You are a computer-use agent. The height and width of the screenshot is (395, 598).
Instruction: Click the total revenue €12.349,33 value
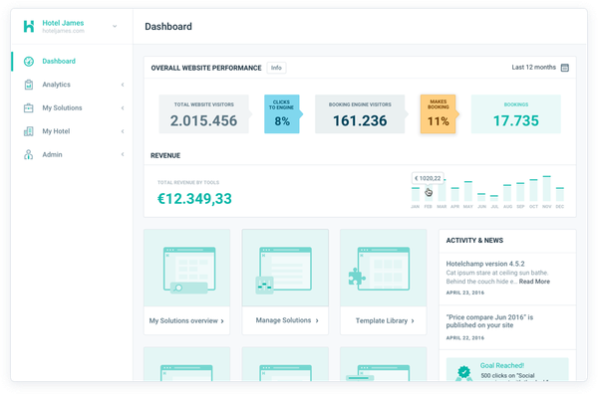pos(194,199)
